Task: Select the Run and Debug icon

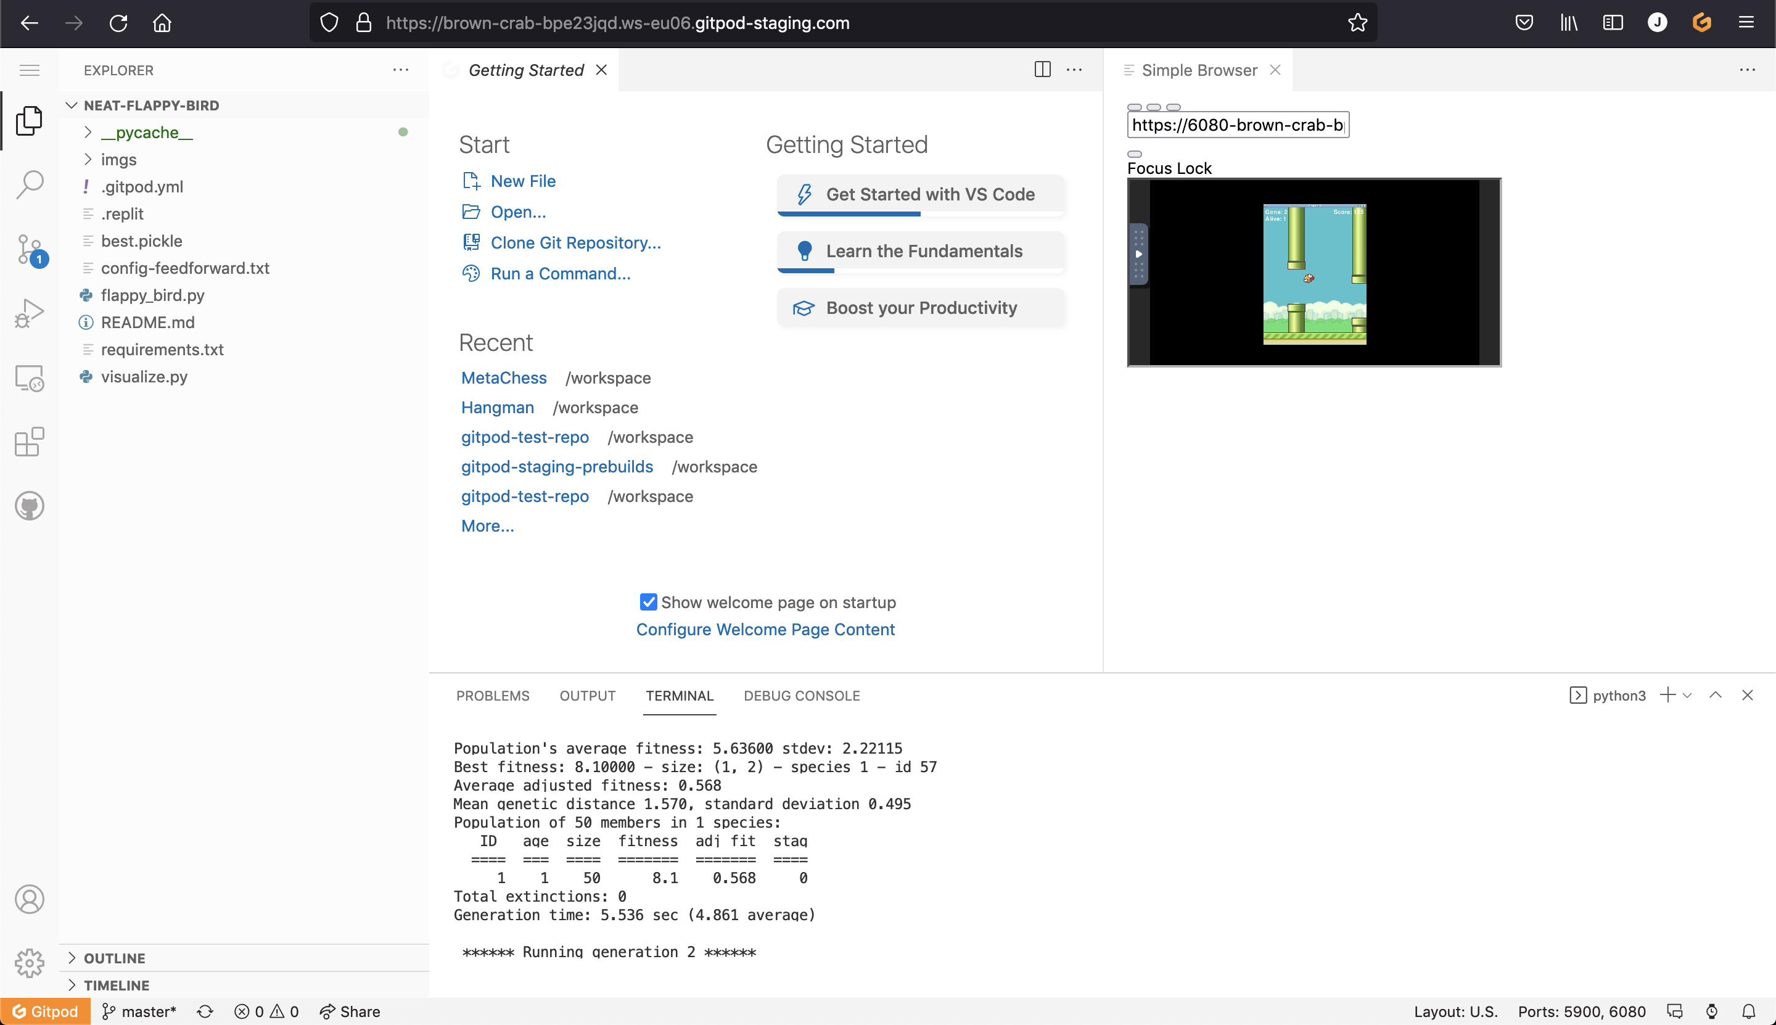Action: tap(29, 312)
